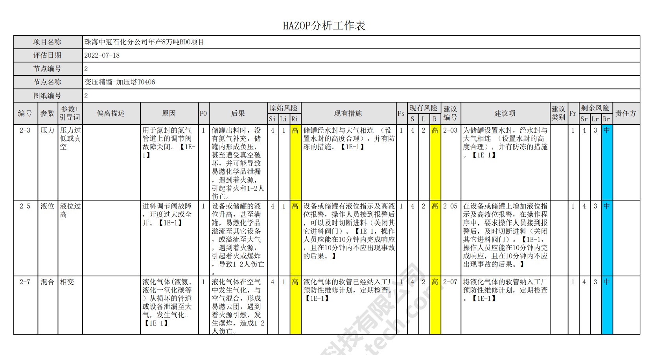
Task: Click the "偏离描述" column header
Action: point(111,113)
